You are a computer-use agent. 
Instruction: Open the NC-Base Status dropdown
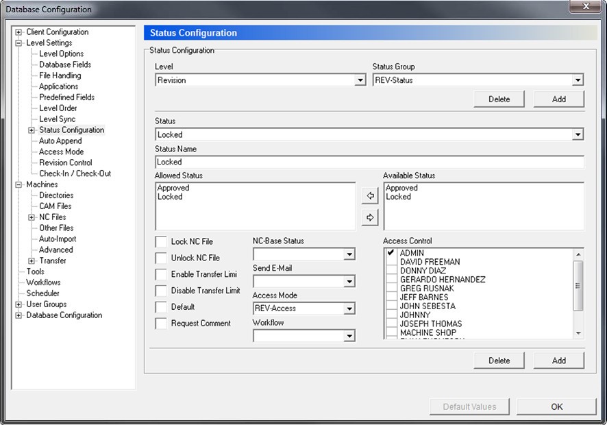tap(349, 254)
